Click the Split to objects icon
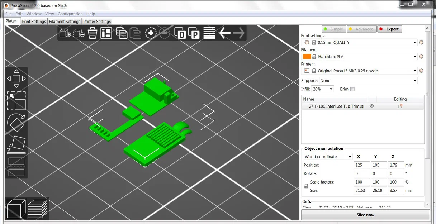 (x=180, y=33)
